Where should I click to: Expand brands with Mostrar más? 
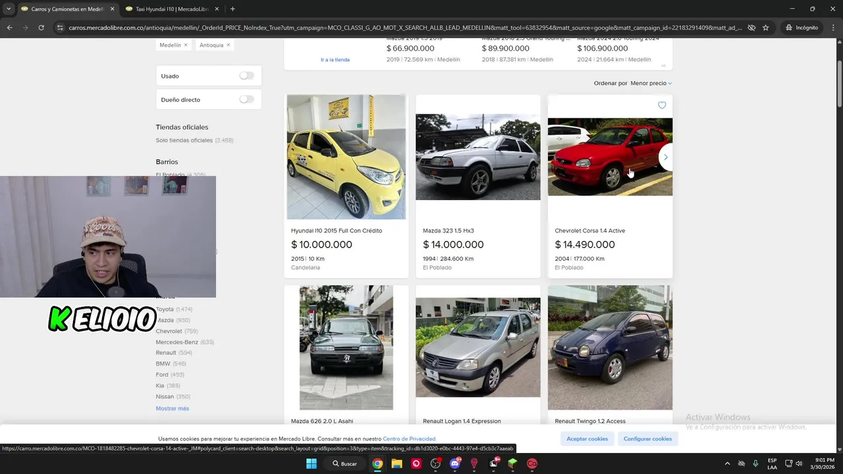tap(172, 408)
